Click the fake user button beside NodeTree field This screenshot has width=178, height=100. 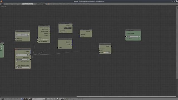click(x=44, y=99)
